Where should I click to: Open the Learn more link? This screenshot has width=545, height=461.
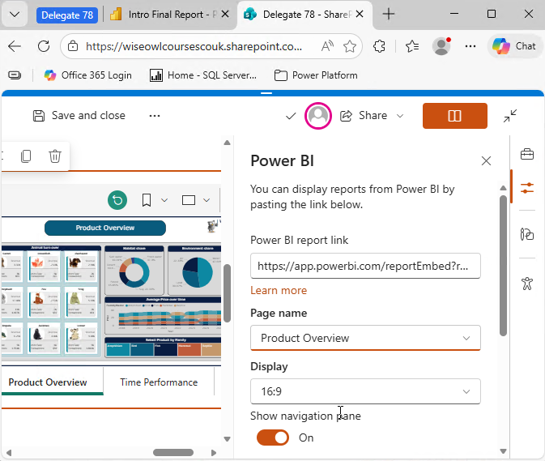point(279,290)
